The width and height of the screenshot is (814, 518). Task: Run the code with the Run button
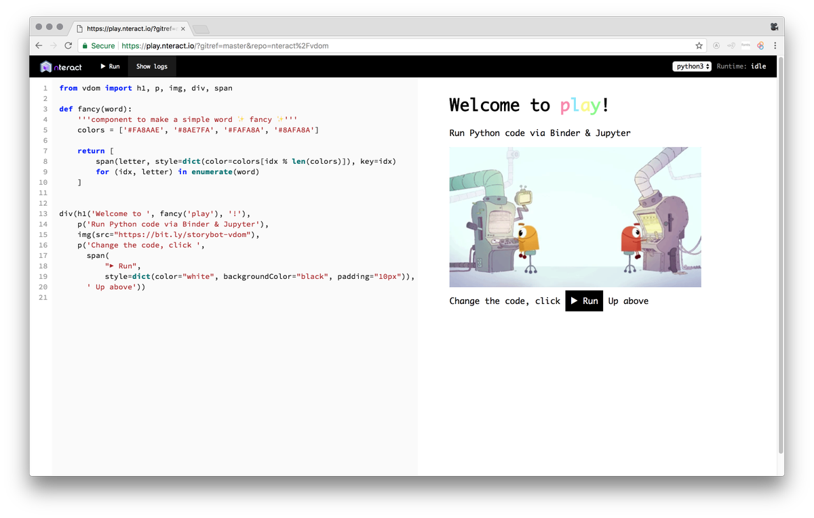(110, 66)
